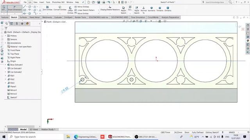This screenshot has width=250, height=140.
Task: Set view Normal To
Action: click(143, 10)
